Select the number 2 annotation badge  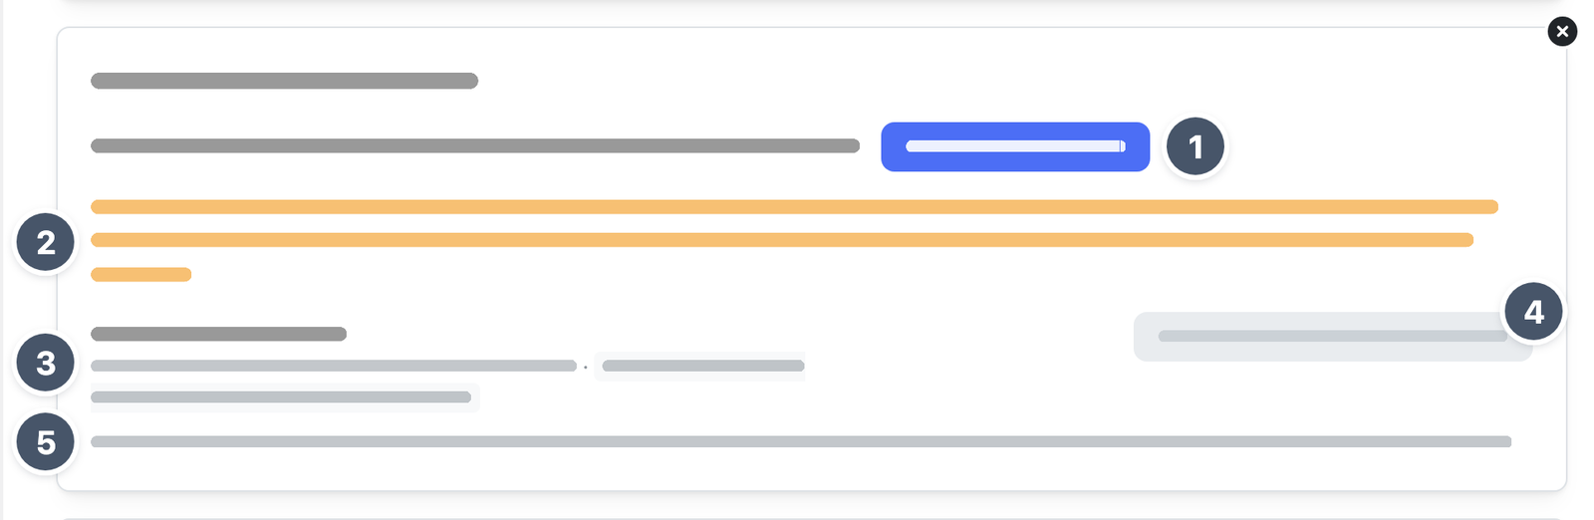46,242
